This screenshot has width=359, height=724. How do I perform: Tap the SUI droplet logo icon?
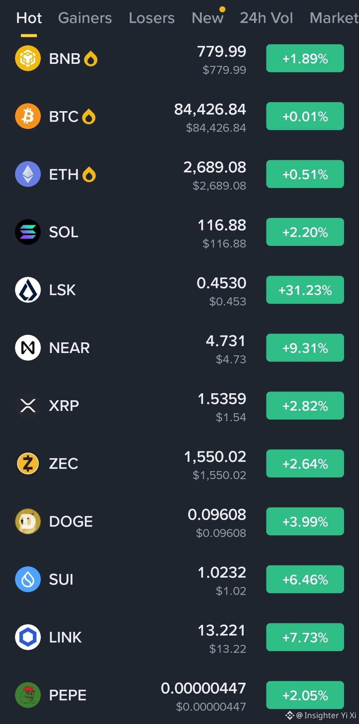(28, 579)
